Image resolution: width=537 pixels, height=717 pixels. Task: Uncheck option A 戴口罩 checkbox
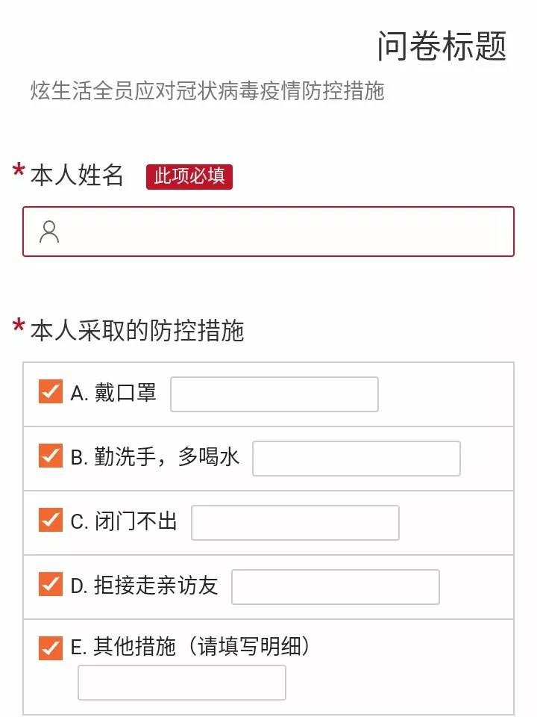click(50, 391)
